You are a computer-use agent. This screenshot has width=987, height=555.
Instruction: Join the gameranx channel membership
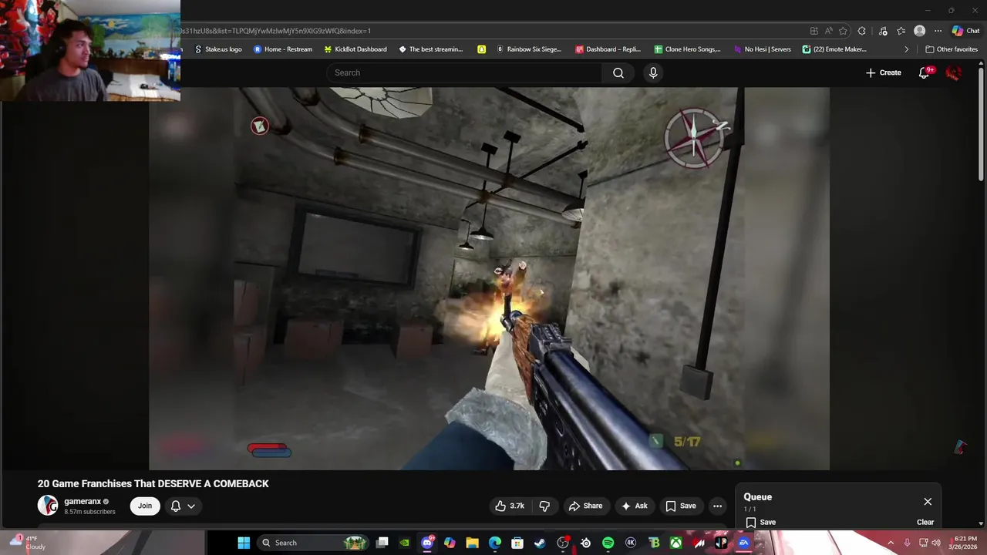click(x=145, y=506)
